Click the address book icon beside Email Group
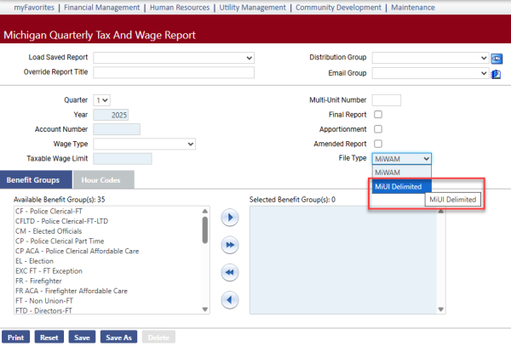The width and height of the screenshot is (511, 346). point(497,73)
